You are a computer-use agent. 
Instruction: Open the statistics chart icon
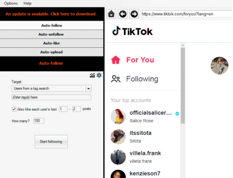coord(92,75)
